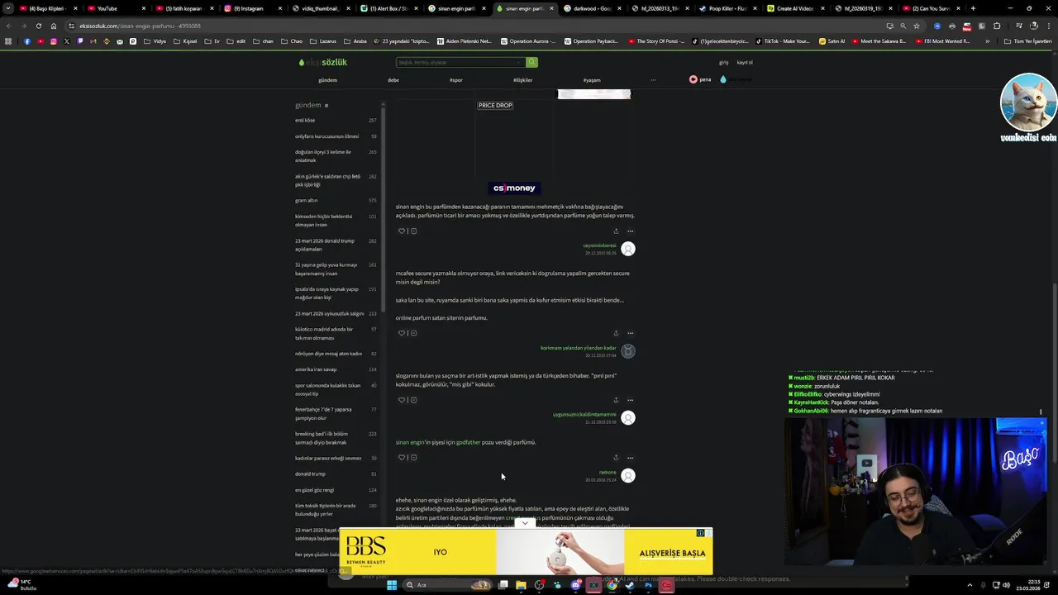Share the entry by korkmam yalandan yilandan kadar

click(x=616, y=333)
